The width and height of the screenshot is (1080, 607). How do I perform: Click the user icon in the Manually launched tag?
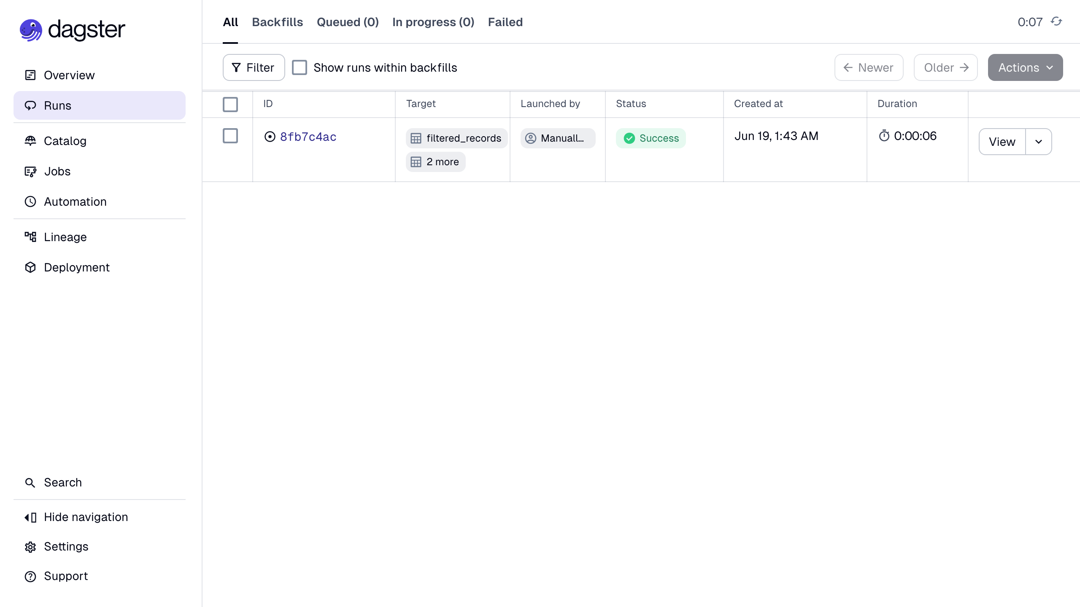[531, 138]
